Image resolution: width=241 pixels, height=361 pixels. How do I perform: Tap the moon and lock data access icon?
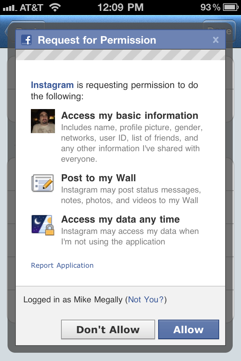click(x=43, y=225)
